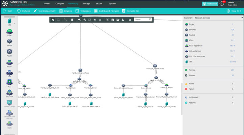Expand the VM palette item small arrow
This screenshot has height=135, width=244.
click(x=14, y=24)
